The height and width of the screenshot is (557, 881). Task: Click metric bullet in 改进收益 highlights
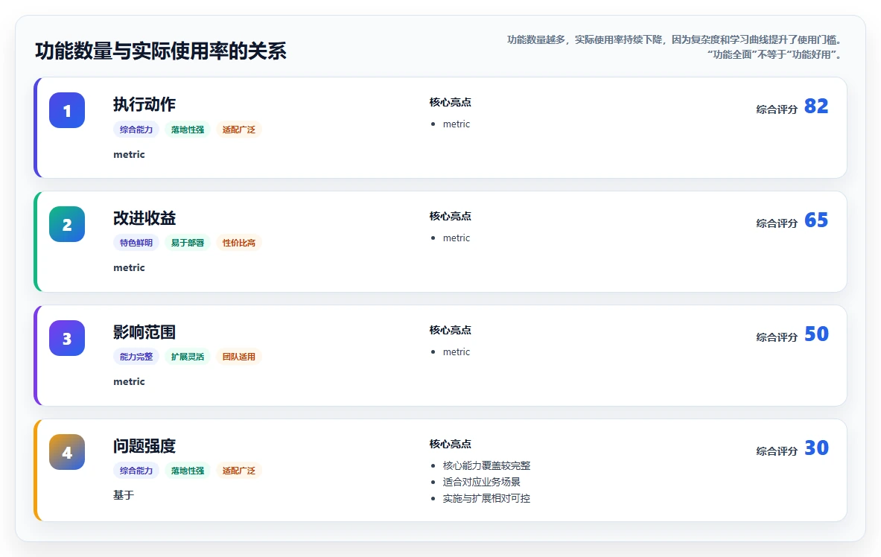pos(457,238)
